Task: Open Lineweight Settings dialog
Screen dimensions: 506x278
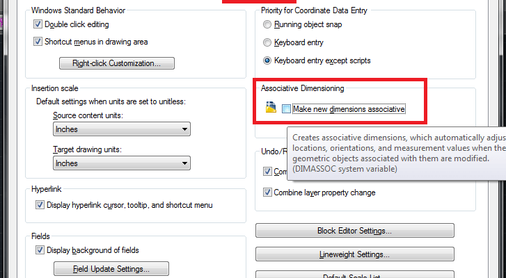Action: click(x=355, y=255)
